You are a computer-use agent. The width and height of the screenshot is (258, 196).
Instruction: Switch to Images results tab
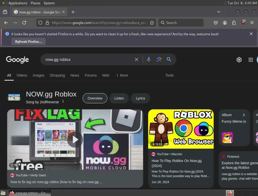[39, 75]
